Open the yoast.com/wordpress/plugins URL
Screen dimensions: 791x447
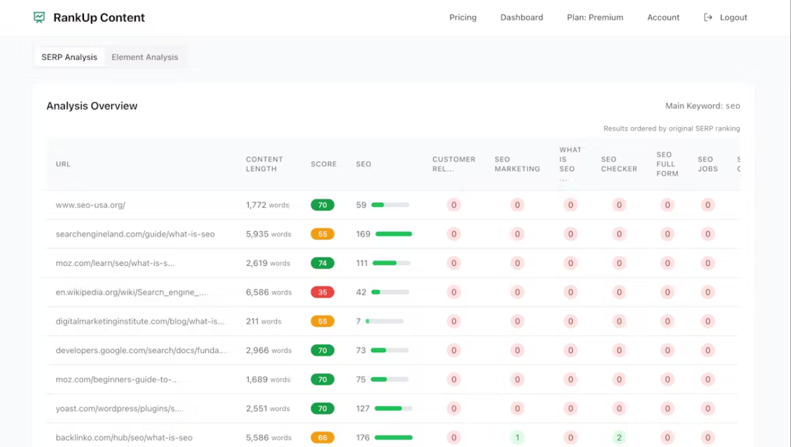(120, 409)
